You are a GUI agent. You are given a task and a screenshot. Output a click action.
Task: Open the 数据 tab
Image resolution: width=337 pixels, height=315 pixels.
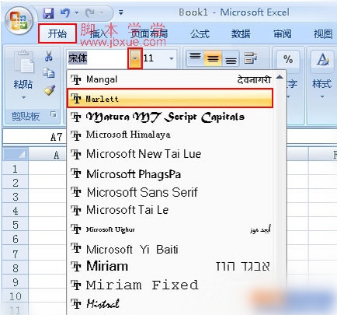241,34
